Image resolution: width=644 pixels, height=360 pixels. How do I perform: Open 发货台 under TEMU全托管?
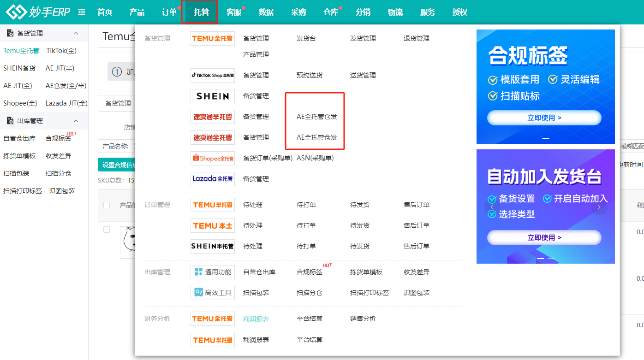click(x=306, y=38)
